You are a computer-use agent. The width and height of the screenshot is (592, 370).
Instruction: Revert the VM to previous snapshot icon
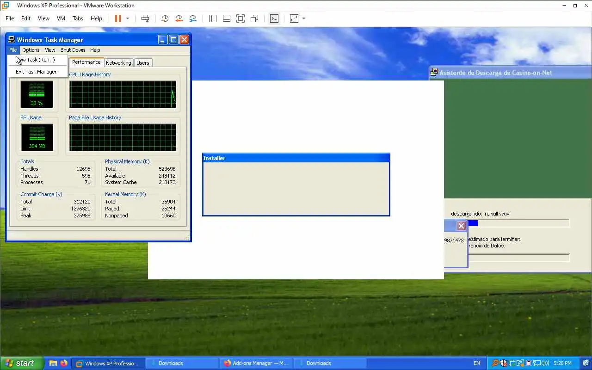tap(179, 18)
